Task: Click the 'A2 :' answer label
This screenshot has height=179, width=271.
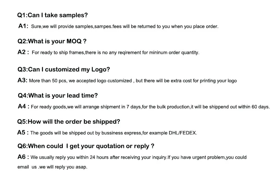Action: [23, 52]
